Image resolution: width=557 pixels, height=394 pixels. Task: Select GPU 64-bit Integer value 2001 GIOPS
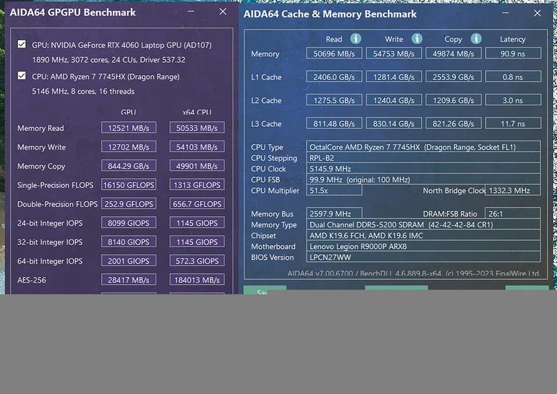pos(129,260)
